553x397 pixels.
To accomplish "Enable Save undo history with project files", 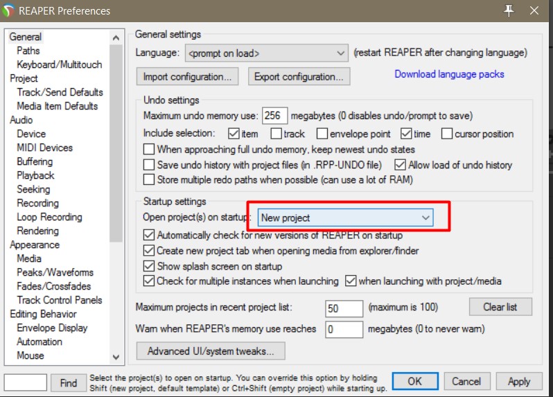I will click(149, 165).
